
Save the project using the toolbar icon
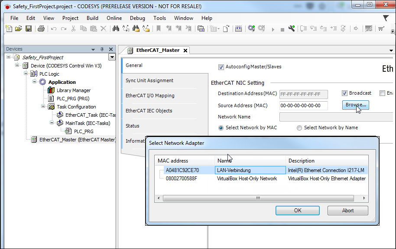pyautogui.click(x=28, y=29)
